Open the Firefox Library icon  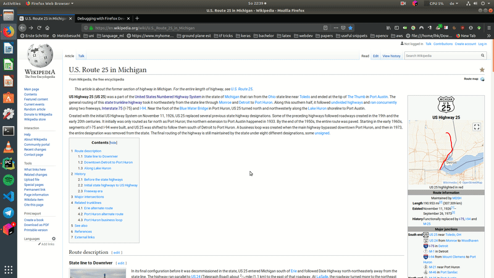(x=388, y=28)
